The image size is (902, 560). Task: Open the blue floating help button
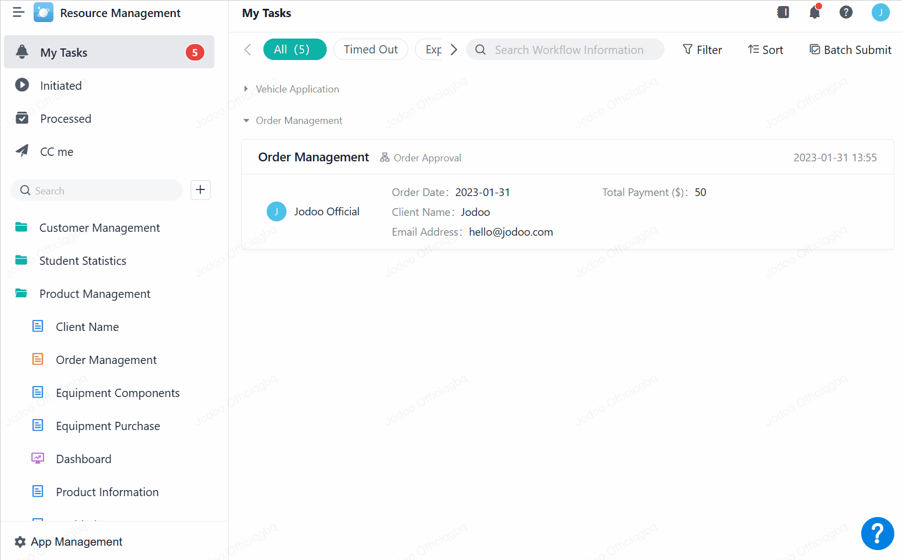877,533
